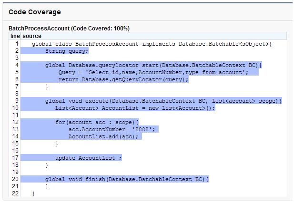Click the global class declaration line
The width and height of the screenshot is (294, 202).
point(152,44)
